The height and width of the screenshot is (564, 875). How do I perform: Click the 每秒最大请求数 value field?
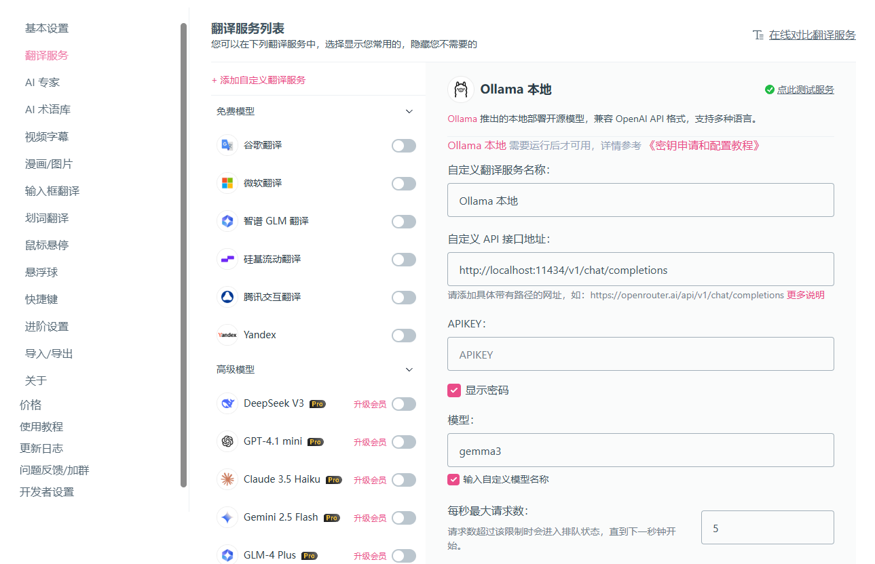(x=767, y=527)
